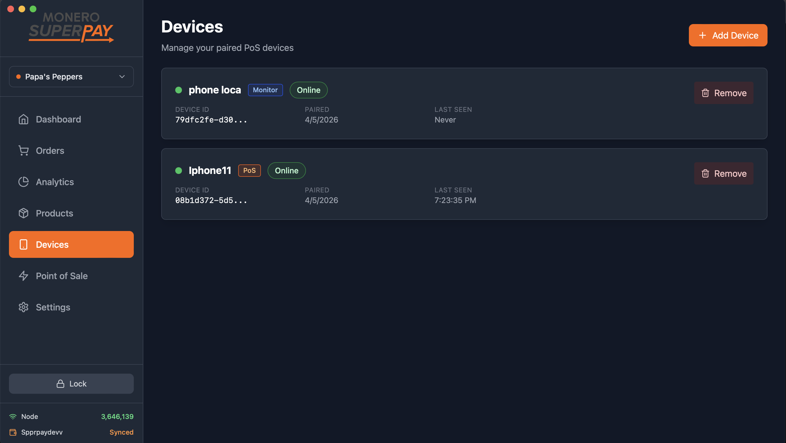
Task: Click the Monero SuperPay logo
Action: tap(71, 27)
